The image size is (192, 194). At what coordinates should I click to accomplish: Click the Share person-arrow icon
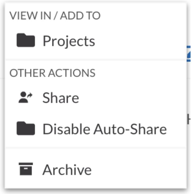(25, 97)
